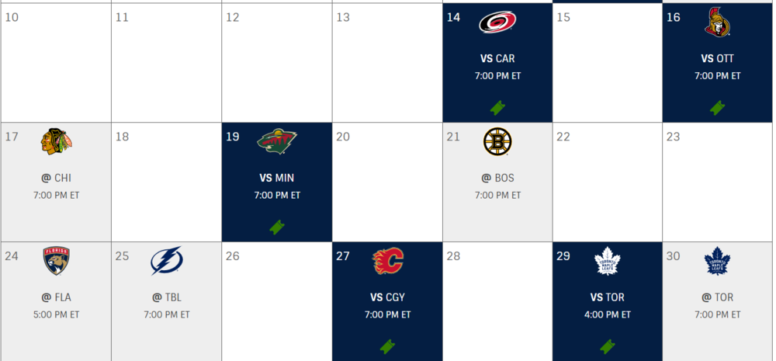Select the Tampa Bay Lightning logo on the 25th
Viewport: 776px width, 361px height.
pos(167,261)
